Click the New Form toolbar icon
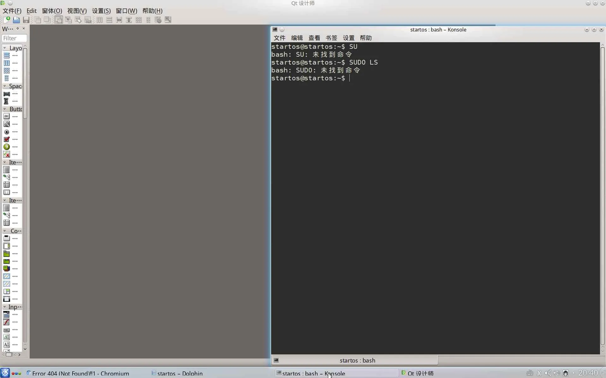The image size is (606, 378). tap(6, 20)
